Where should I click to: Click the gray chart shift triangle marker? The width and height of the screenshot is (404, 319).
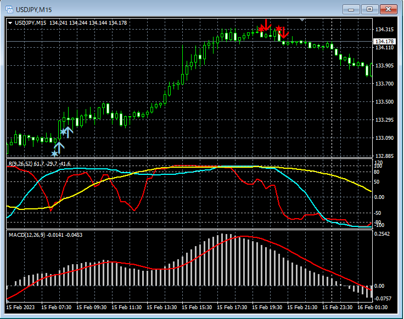click(x=302, y=20)
